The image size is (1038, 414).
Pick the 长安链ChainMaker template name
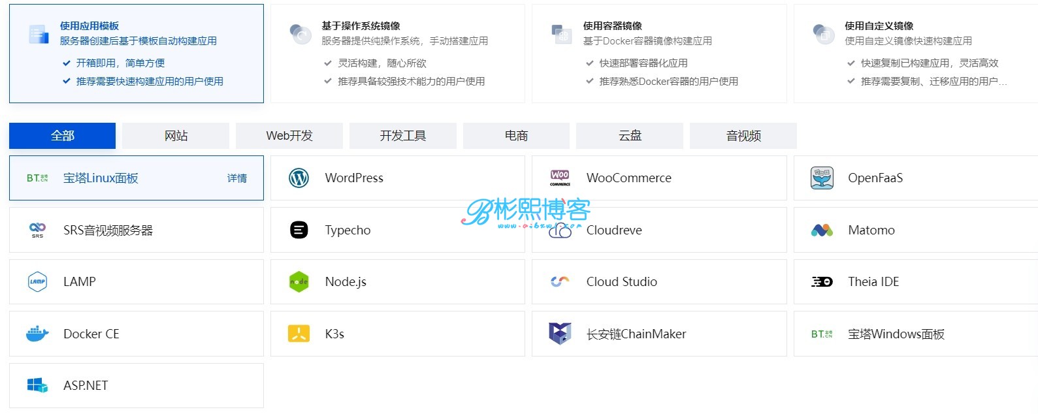pos(636,334)
